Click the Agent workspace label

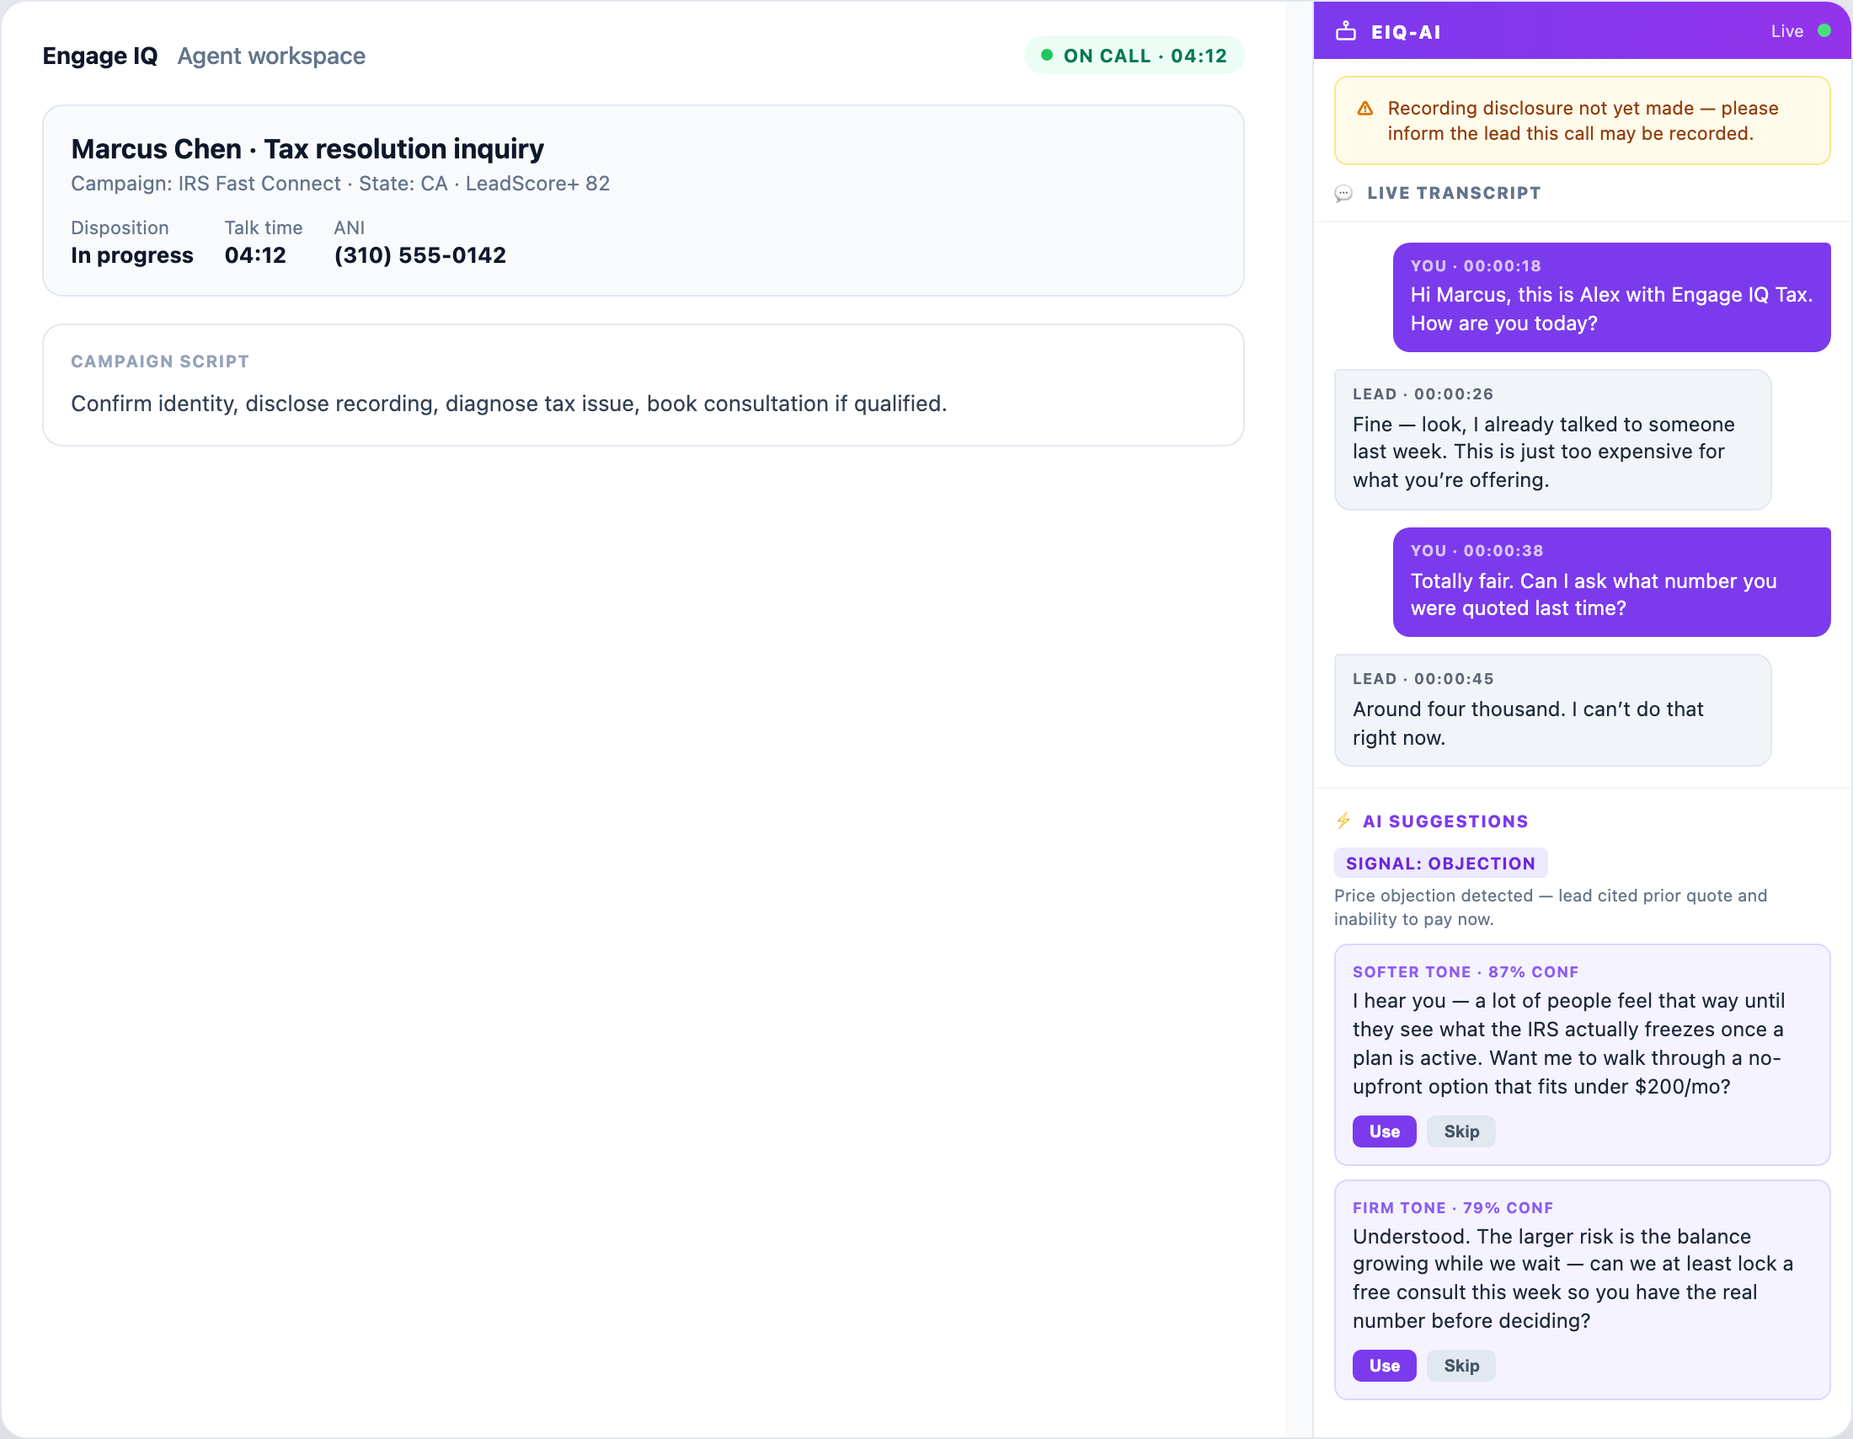[271, 56]
